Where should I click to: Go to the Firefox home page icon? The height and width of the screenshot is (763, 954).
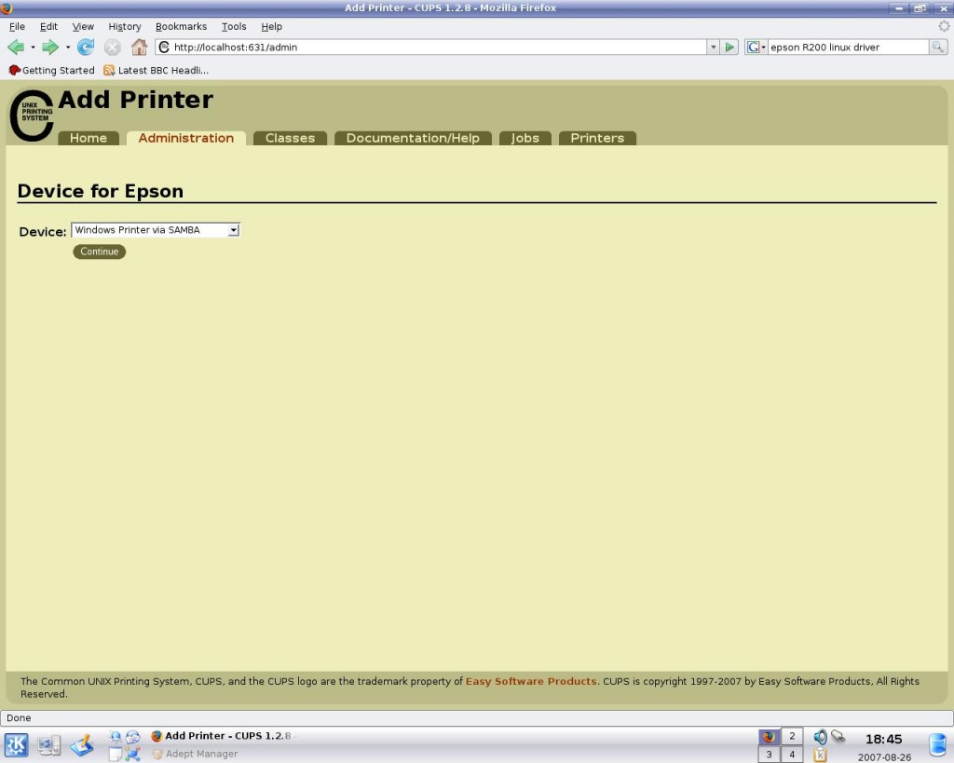[x=140, y=47]
